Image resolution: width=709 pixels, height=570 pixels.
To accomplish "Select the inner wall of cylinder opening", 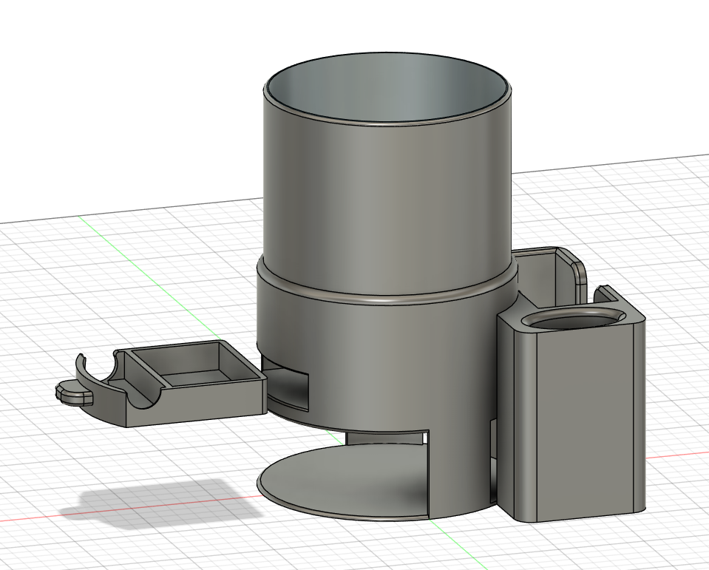I will (x=388, y=88).
